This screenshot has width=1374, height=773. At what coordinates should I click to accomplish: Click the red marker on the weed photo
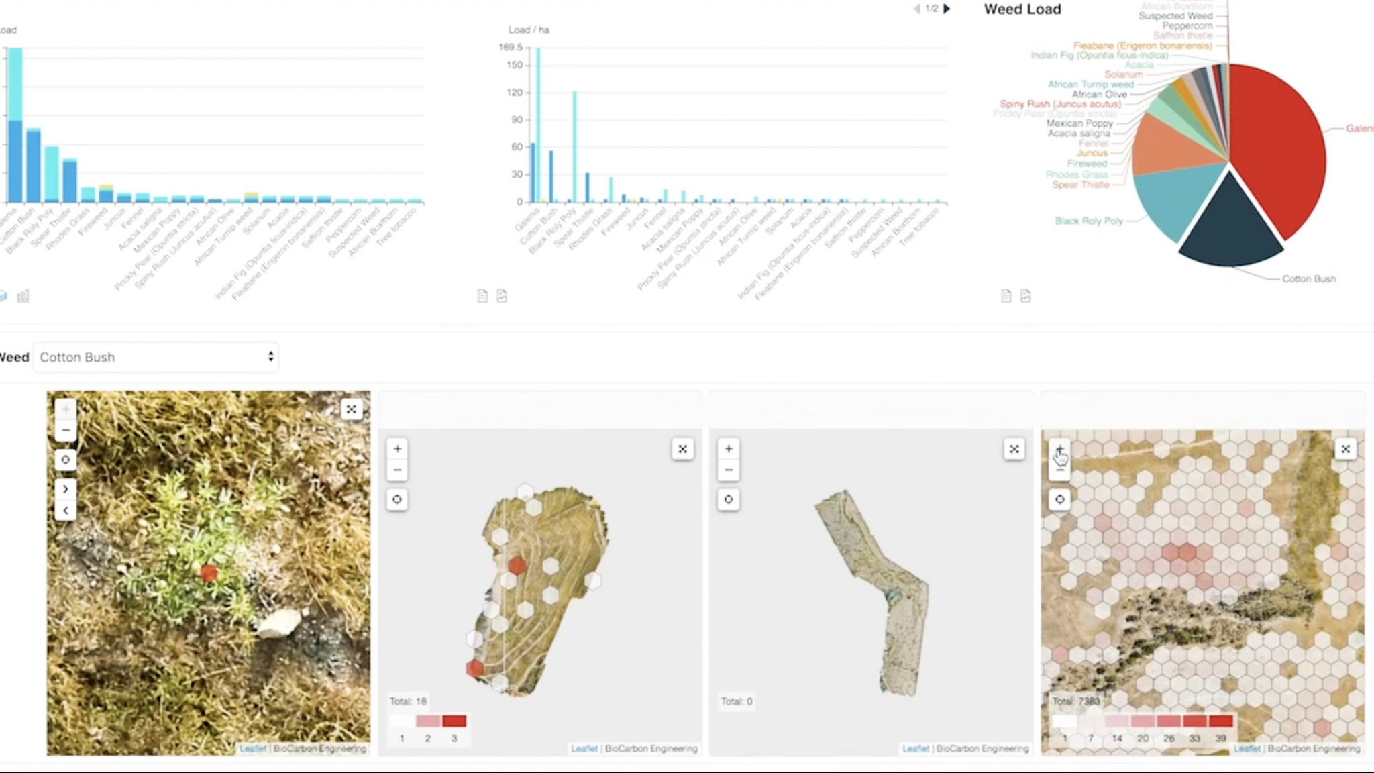click(209, 573)
